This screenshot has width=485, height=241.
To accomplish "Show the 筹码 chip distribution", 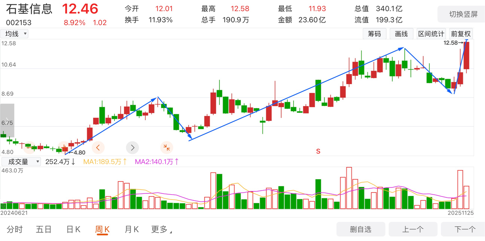I will point(374,34).
